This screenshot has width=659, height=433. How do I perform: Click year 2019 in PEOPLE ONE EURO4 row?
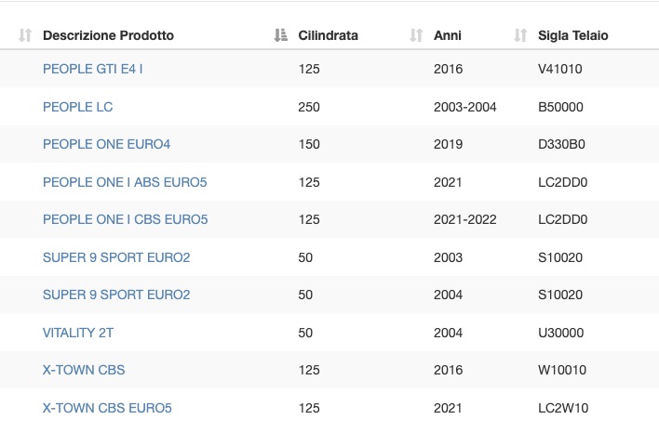pyautogui.click(x=448, y=144)
